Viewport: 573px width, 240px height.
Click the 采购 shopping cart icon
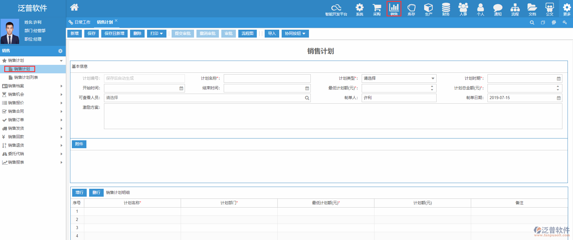pos(377,9)
